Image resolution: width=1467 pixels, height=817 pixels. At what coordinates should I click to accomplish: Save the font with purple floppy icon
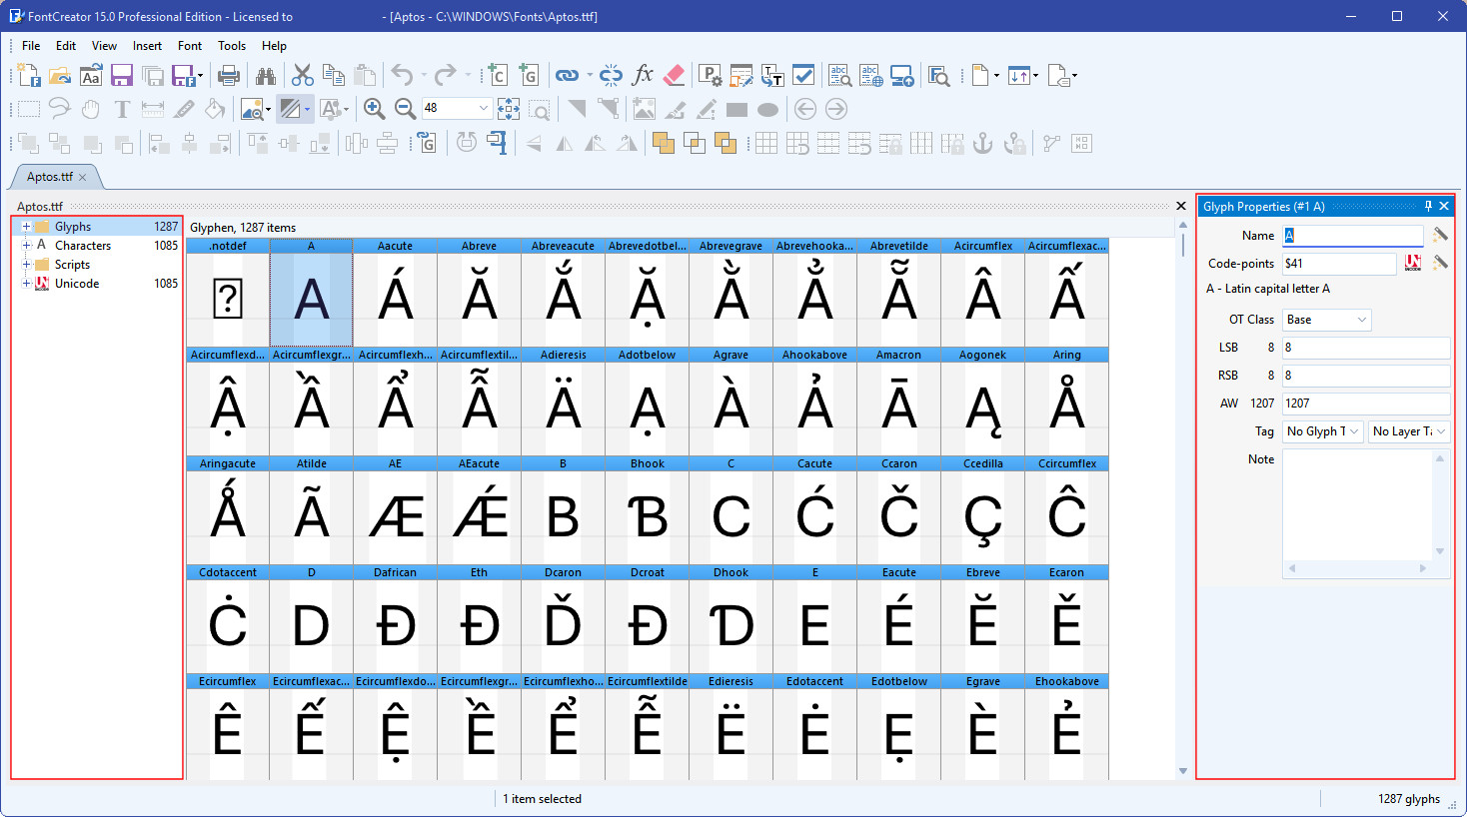[122, 75]
